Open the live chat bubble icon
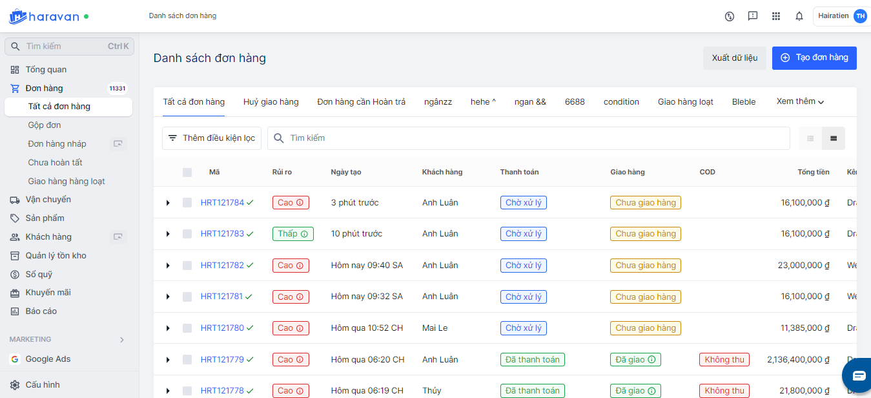The width and height of the screenshot is (871, 398). (858, 375)
